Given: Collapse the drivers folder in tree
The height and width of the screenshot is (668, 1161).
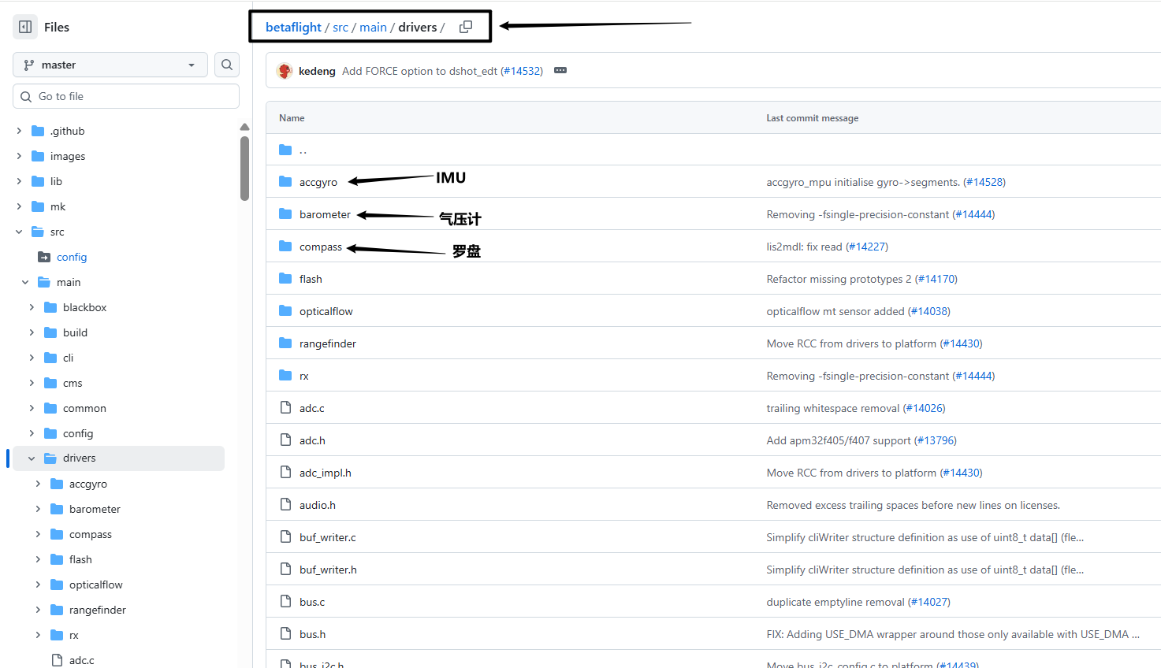Looking at the screenshot, I should click(x=32, y=458).
